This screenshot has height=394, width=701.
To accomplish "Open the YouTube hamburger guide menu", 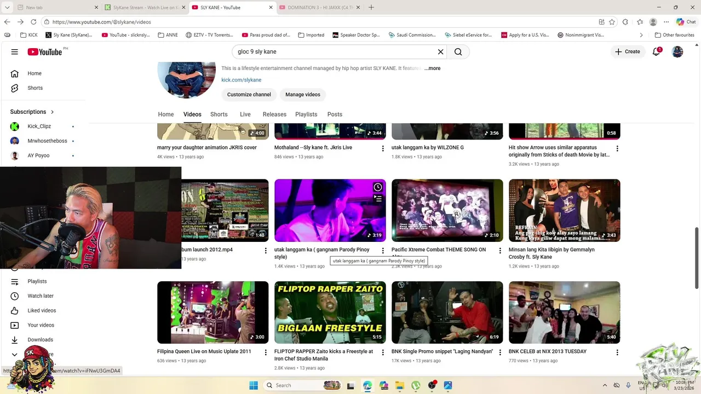I will [x=15, y=52].
